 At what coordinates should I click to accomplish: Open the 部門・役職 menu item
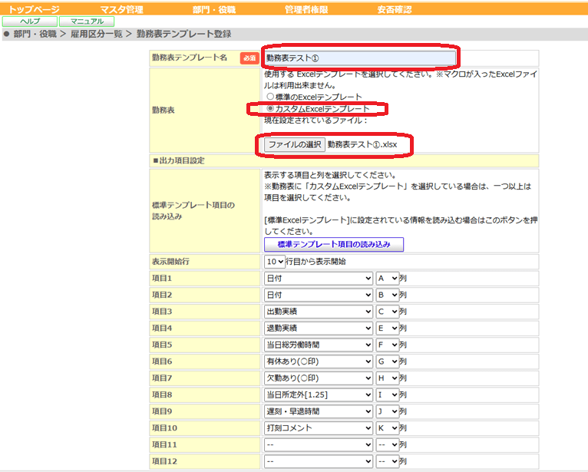point(214,9)
